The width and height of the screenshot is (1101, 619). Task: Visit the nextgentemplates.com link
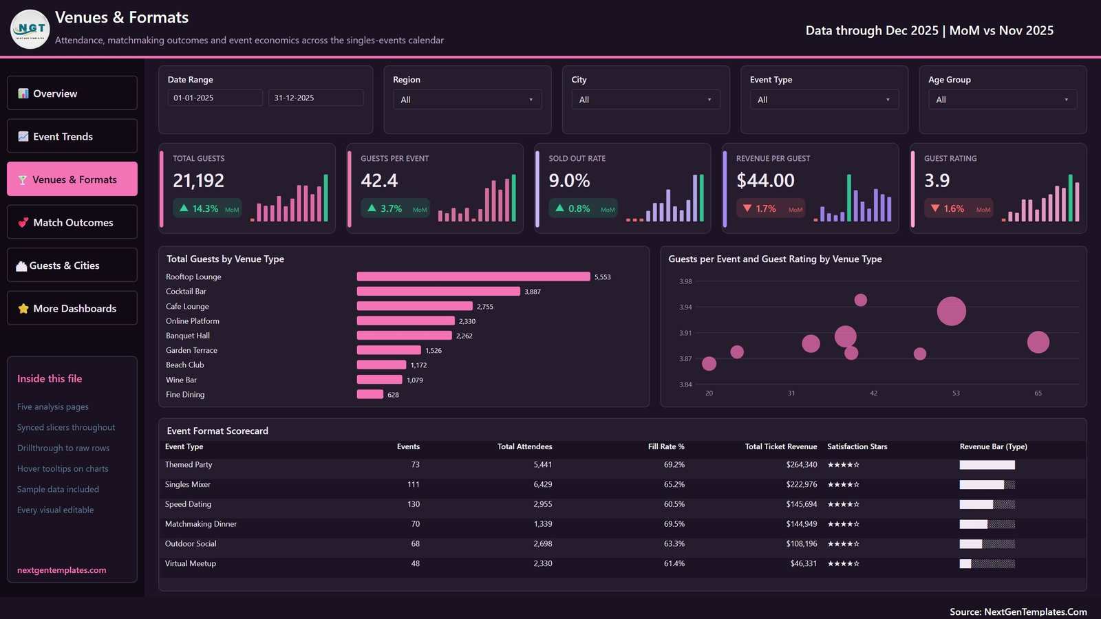coord(62,570)
